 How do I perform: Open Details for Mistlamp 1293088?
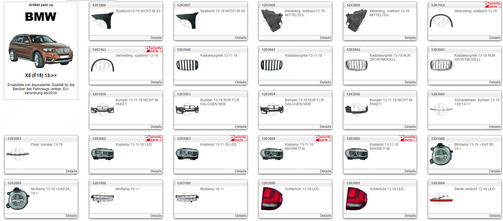(x=495, y=171)
